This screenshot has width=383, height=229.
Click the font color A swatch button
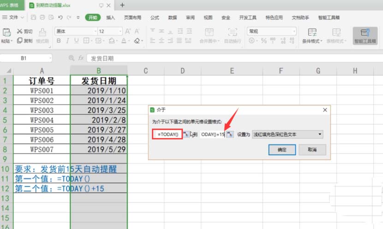coord(124,41)
